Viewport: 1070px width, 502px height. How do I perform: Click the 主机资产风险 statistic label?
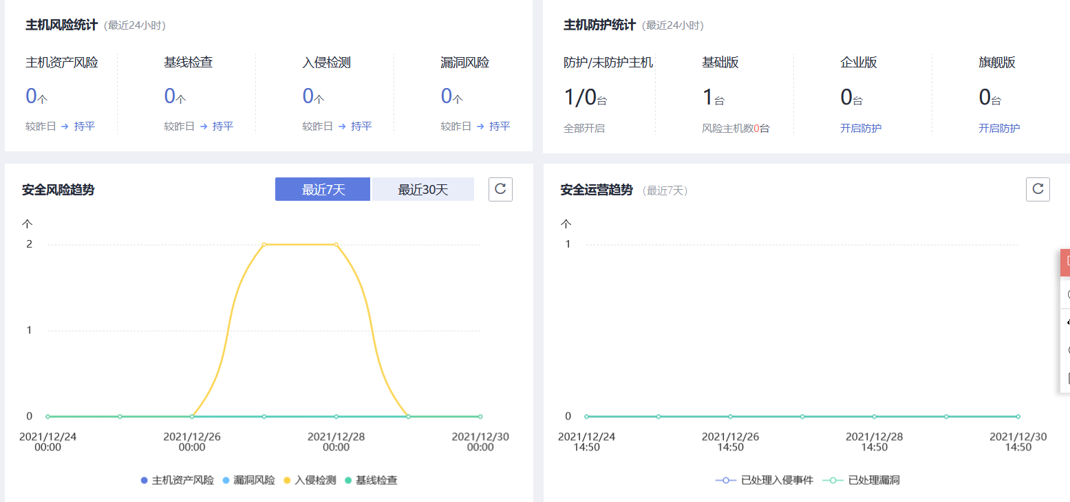tap(62, 63)
